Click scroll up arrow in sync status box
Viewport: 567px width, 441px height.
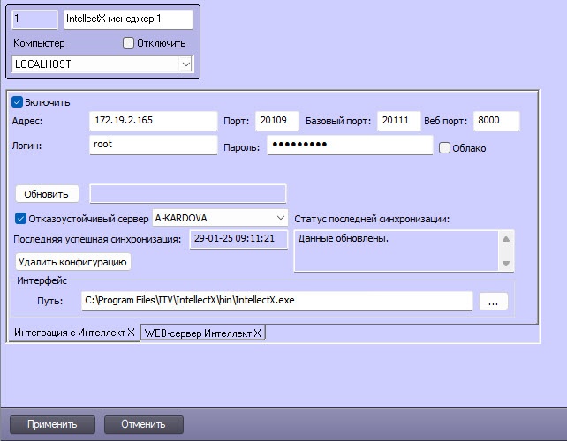pyautogui.click(x=506, y=239)
